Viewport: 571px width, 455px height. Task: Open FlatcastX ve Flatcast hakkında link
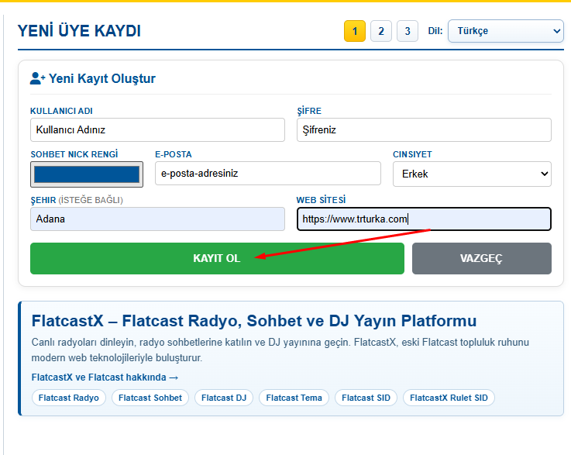pos(105,377)
